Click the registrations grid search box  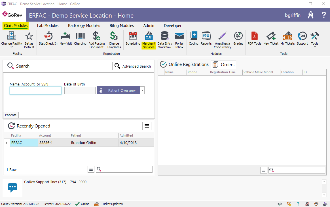(297, 170)
